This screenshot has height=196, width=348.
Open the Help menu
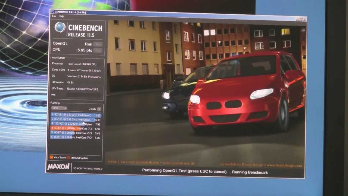pos(61,16)
